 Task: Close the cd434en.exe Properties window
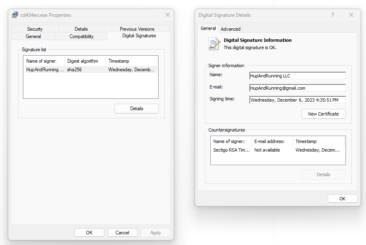click(167, 15)
